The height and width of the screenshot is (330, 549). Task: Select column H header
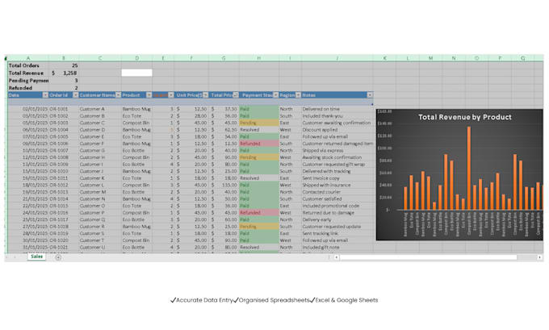tap(259, 58)
